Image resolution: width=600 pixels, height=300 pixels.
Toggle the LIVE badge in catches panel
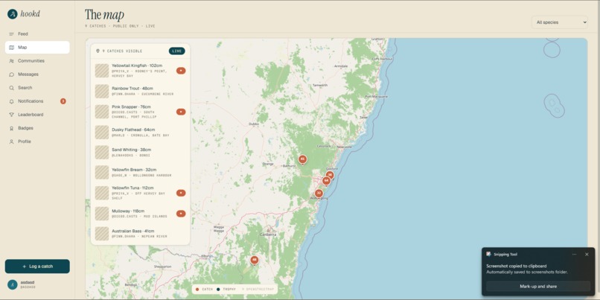[x=176, y=51]
